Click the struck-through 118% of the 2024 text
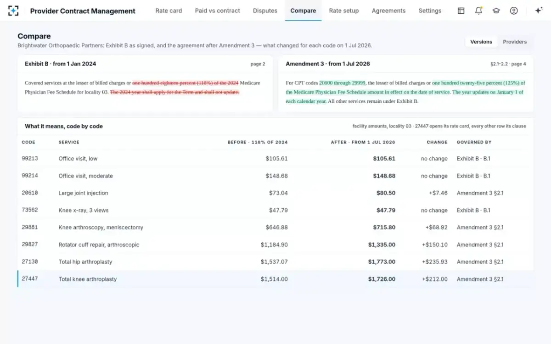The image size is (551, 344). pyautogui.click(x=186, y=83)
